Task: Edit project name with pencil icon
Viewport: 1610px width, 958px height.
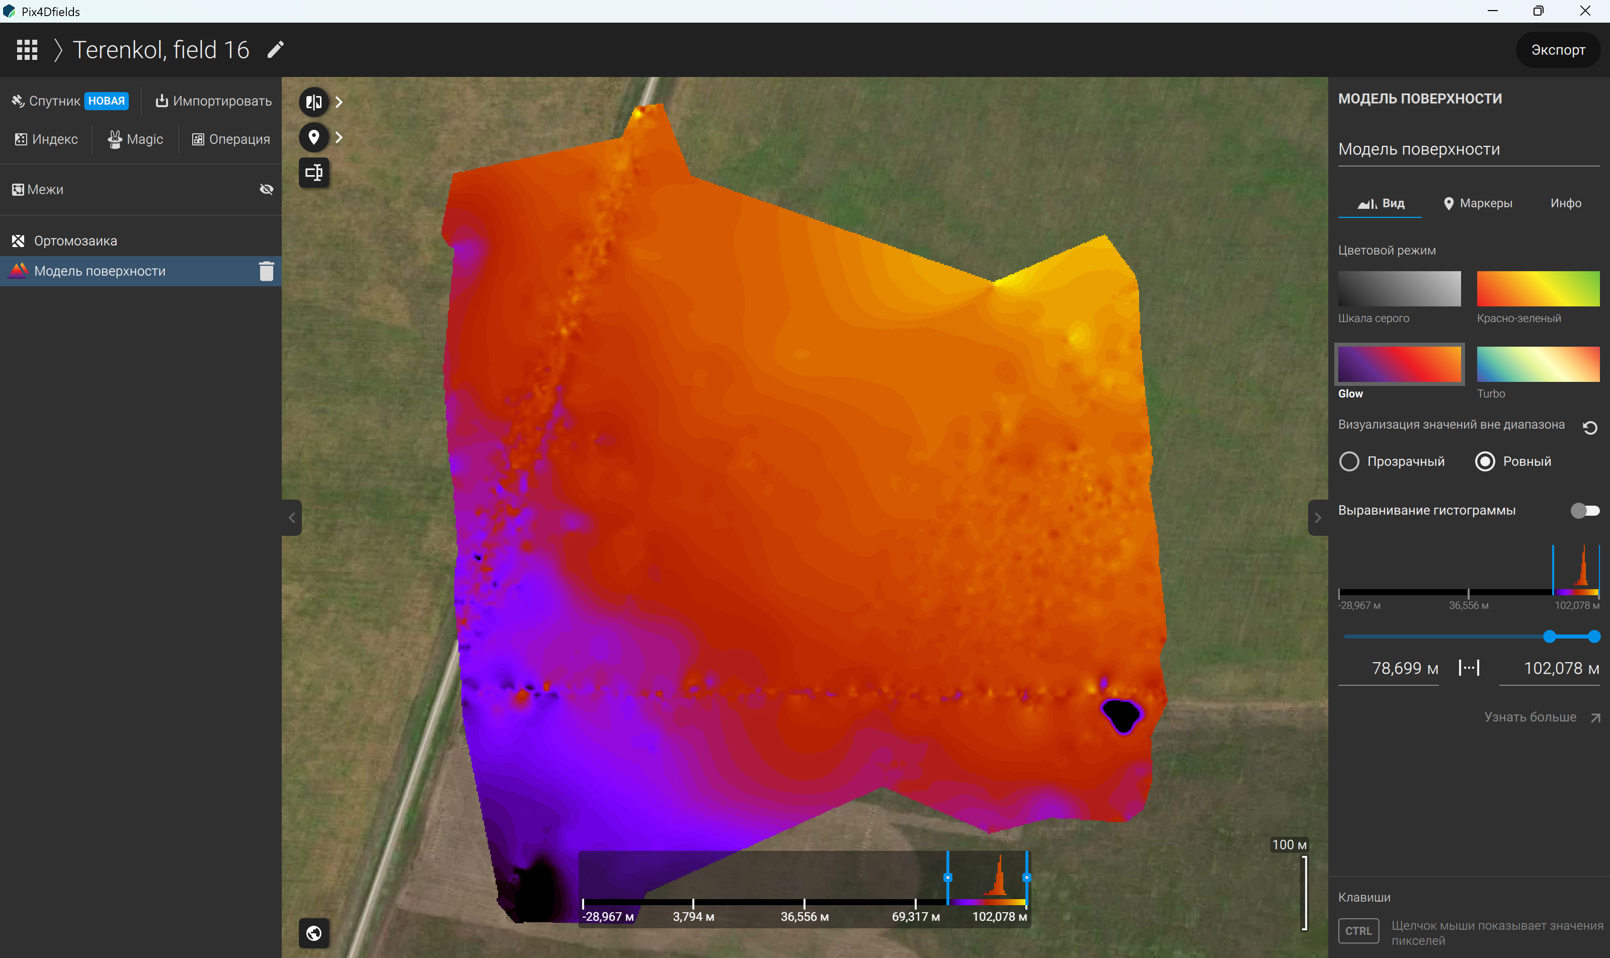Action: click(x=276, y=50)
